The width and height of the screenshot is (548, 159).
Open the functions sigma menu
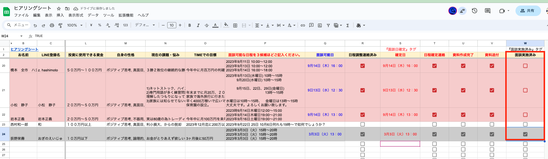click(x=348, y=25)
